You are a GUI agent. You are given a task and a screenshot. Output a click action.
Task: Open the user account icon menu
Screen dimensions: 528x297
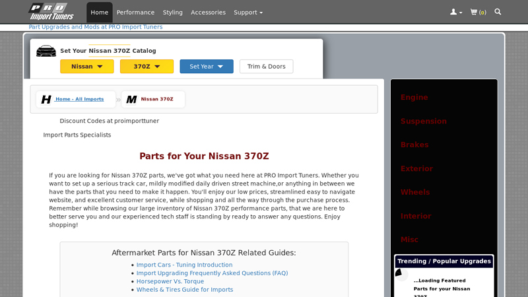tap(456, 12)
